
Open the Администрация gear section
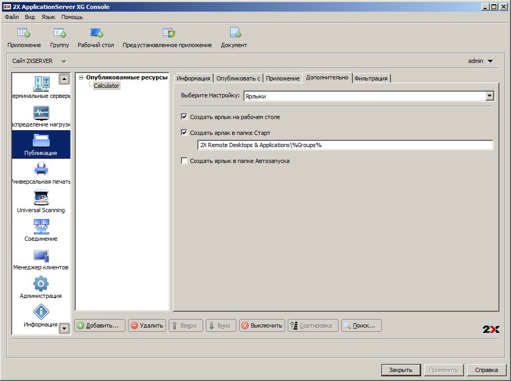tap(41, 287)
